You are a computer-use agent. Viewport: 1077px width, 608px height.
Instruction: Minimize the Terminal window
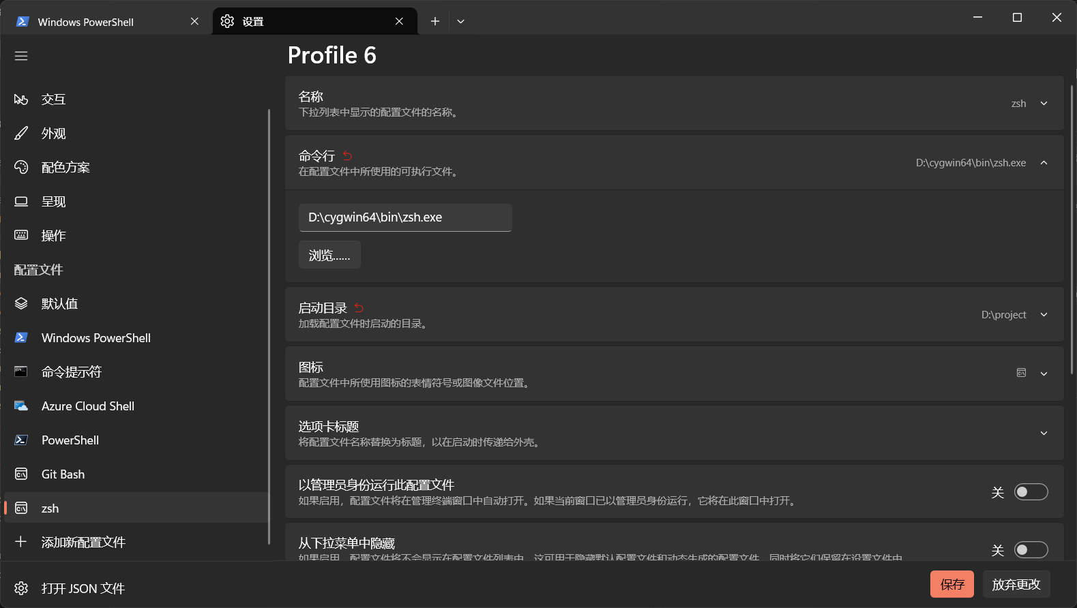coord(977,18)
